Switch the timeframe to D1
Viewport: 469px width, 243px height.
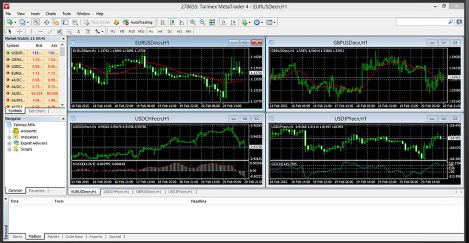click(170, 31)
